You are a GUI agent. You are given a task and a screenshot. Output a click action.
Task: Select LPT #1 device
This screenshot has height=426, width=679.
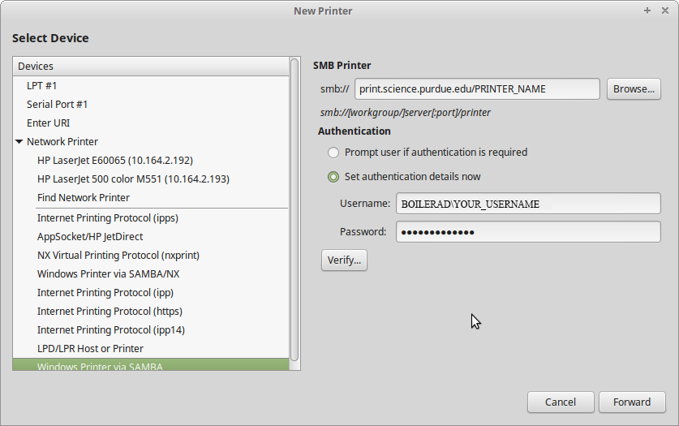[41, 85]
